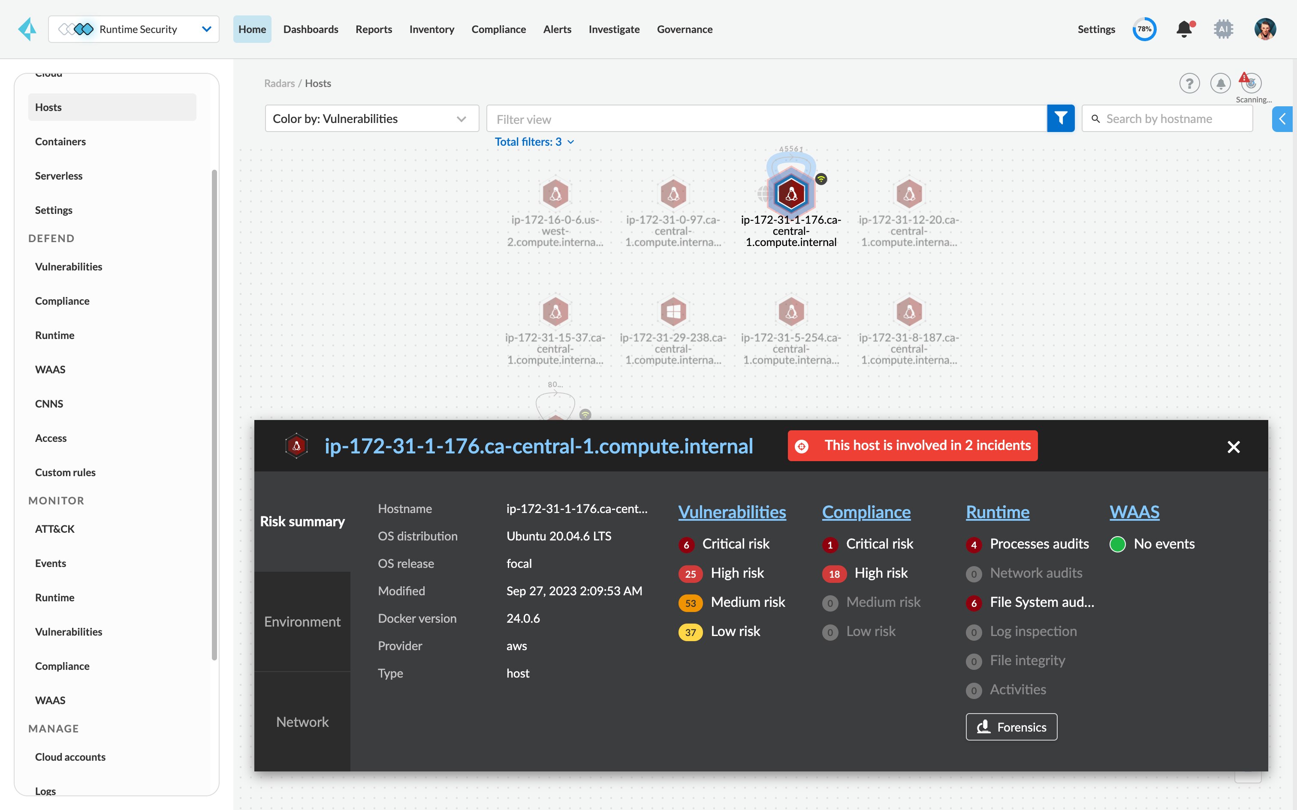Click the Search by hostname field

[x=1167, y=118]
